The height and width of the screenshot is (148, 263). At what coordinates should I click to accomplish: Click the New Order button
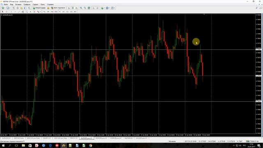coord(39,8)
